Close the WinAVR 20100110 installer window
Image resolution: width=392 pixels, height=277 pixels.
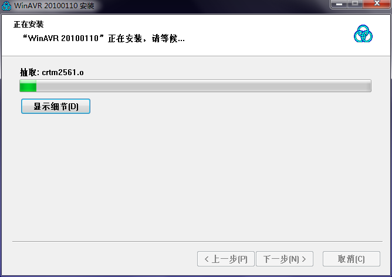[x=377, y=4]
